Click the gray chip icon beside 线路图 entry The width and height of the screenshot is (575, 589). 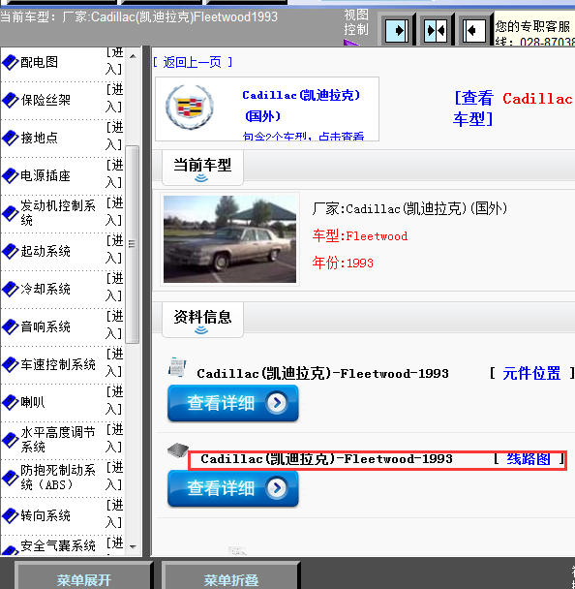click(177, 450)
